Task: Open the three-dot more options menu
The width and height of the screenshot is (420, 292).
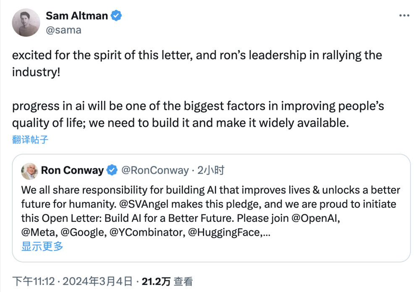Action: coord(404,16)
